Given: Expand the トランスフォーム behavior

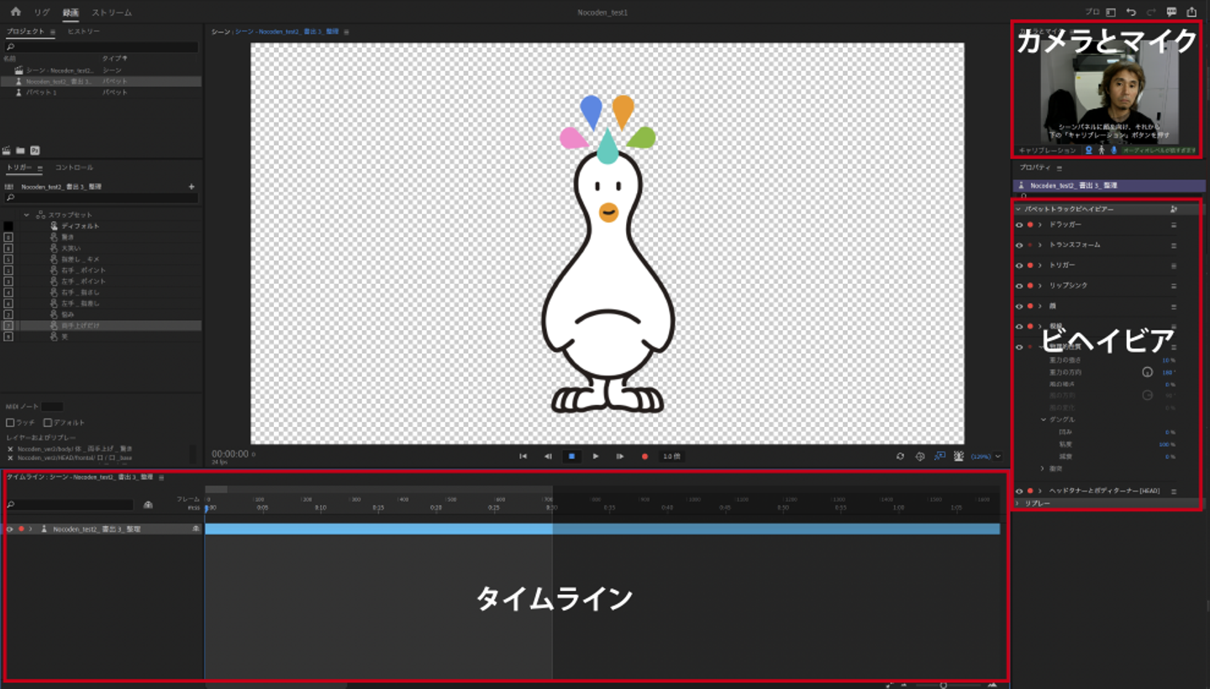Looking at the screenshot, I should 1040,245.
